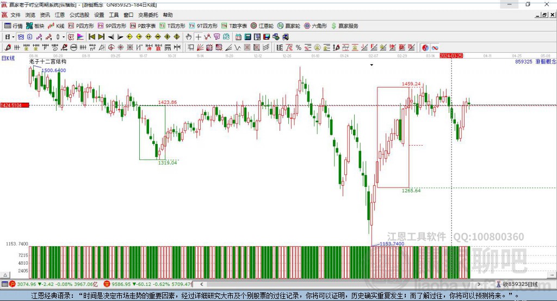Open the 文件 menu

click(15, 15)
